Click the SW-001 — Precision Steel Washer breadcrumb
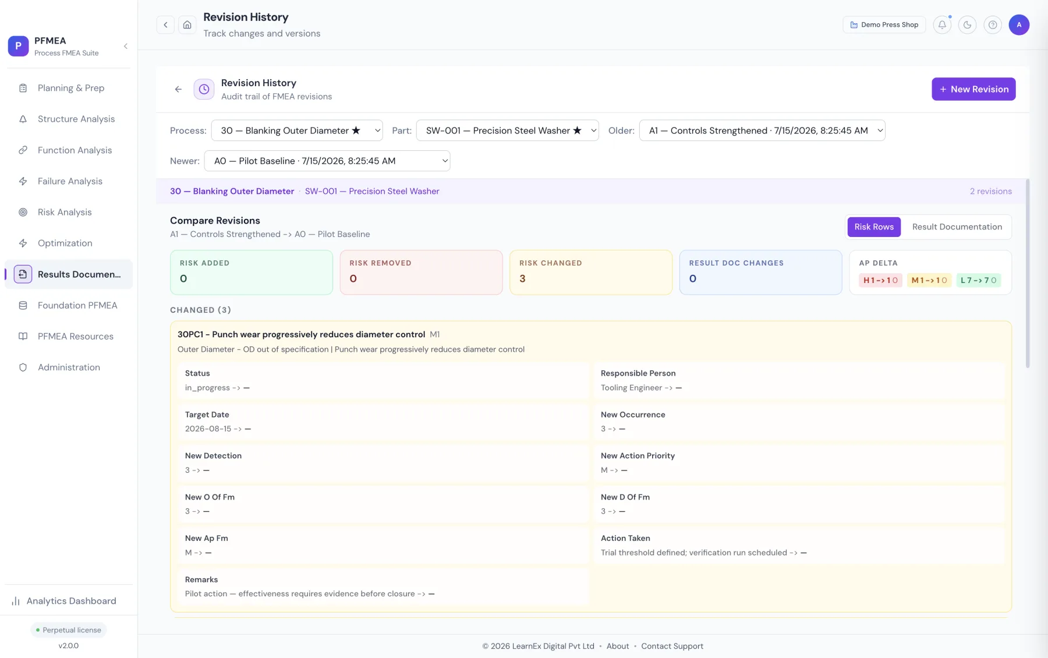The width and height of the screenshot is (1048, 658). [x=372, y=192]
